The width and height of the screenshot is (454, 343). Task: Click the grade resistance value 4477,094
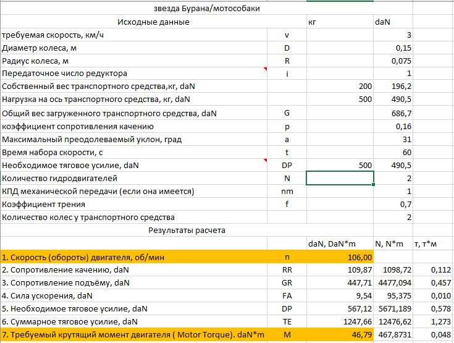(x=392, y=283)
